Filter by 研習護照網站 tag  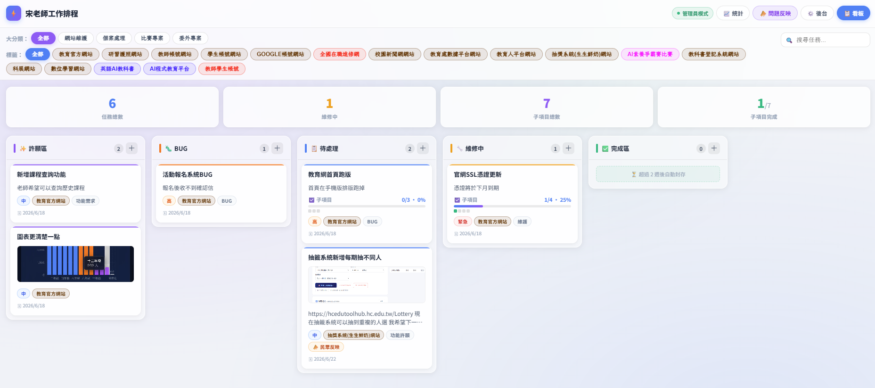point(125,54)
